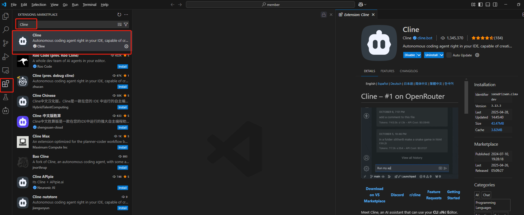This screenshot has width=524, height=215.
Task: Open the Terminal menu
Action: (90, 4)
